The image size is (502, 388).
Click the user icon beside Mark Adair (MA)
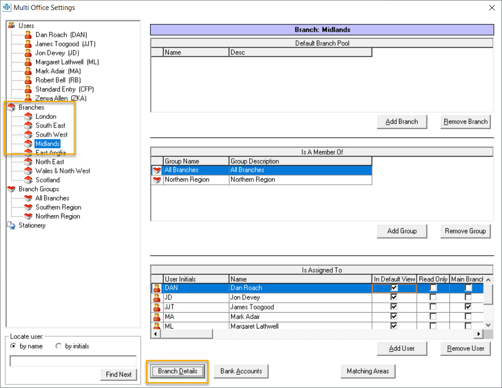click(28, 71)
